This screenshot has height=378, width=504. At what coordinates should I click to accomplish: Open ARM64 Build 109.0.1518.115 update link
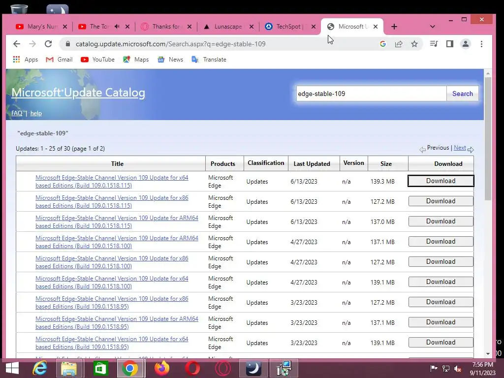coord(117,222)
